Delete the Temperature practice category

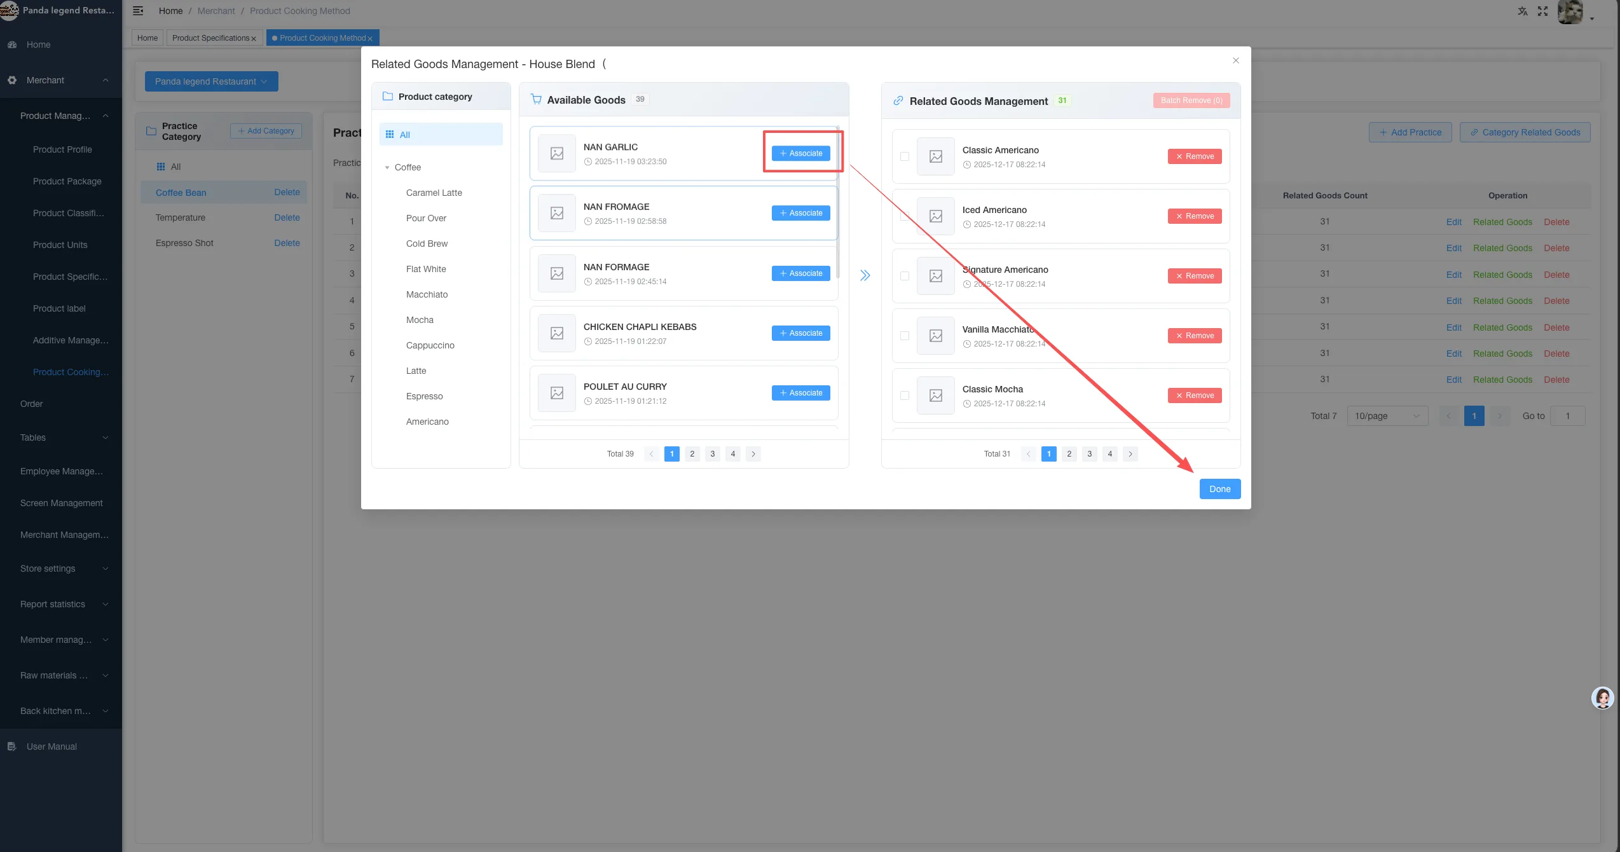pyautogui.click(x=287, y=217)
